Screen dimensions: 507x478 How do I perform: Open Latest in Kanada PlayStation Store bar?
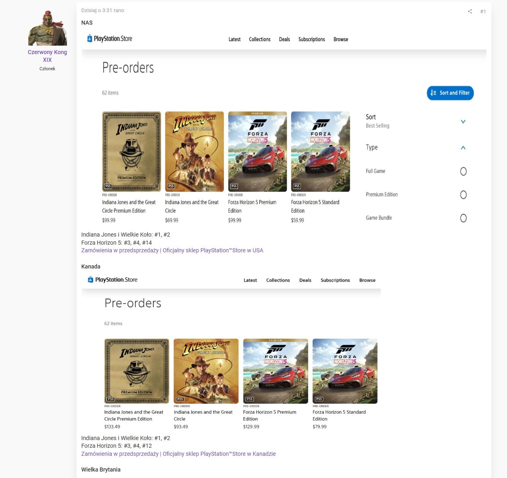(250, 280)
